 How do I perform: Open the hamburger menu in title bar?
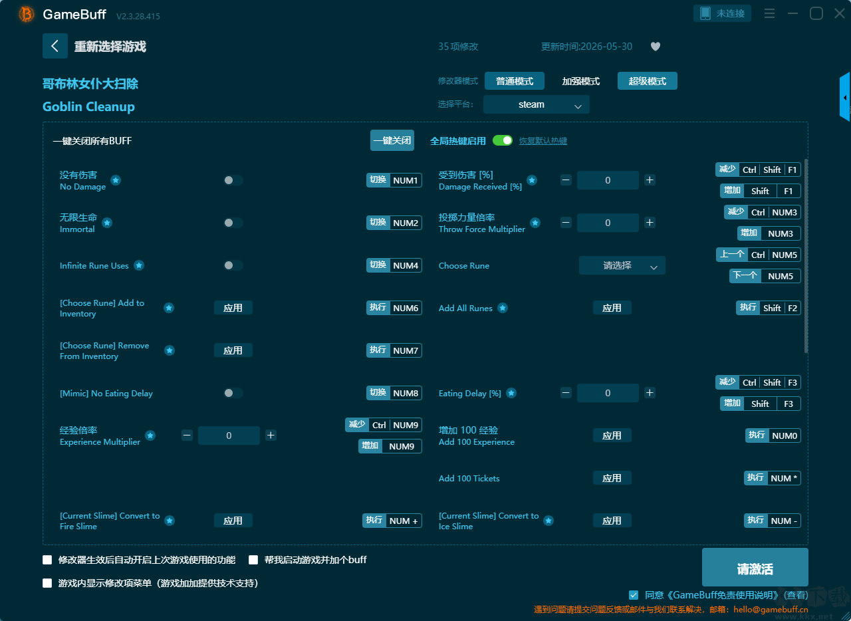click(770, 13)
